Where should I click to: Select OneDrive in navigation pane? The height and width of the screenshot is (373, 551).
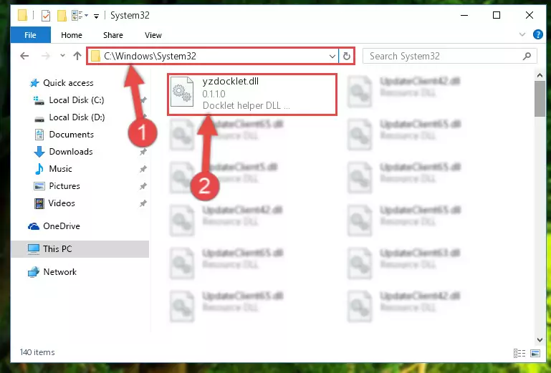tap(62, 226)
